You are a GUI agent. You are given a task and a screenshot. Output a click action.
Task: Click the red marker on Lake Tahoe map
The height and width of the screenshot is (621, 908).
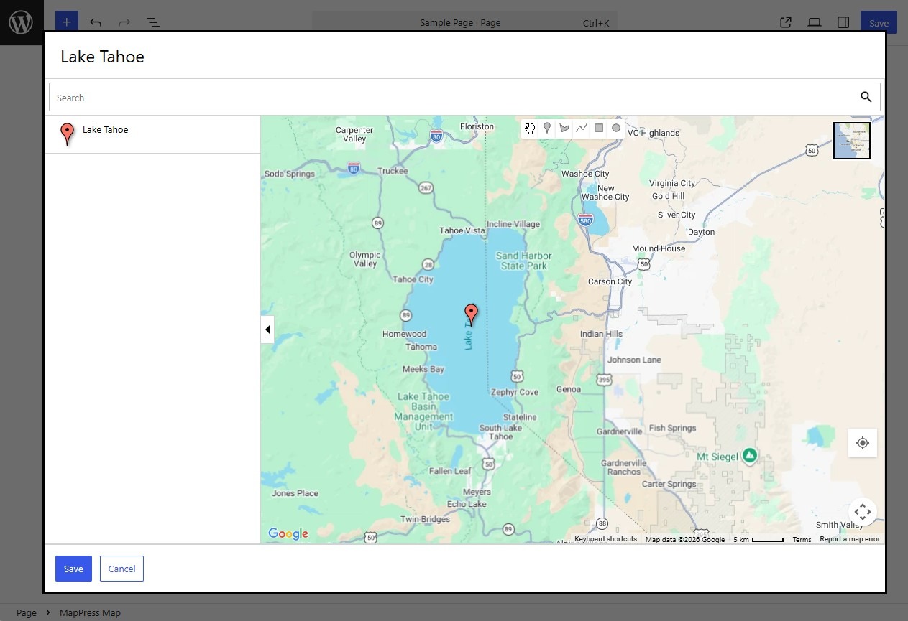(x=471, y=314)
